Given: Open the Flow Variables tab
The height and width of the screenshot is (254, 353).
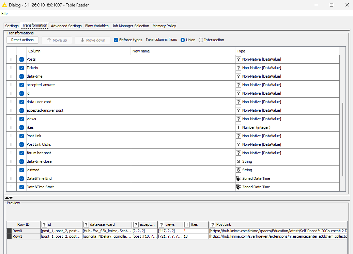Looking at the screenshot, I should tap(97, 26).
